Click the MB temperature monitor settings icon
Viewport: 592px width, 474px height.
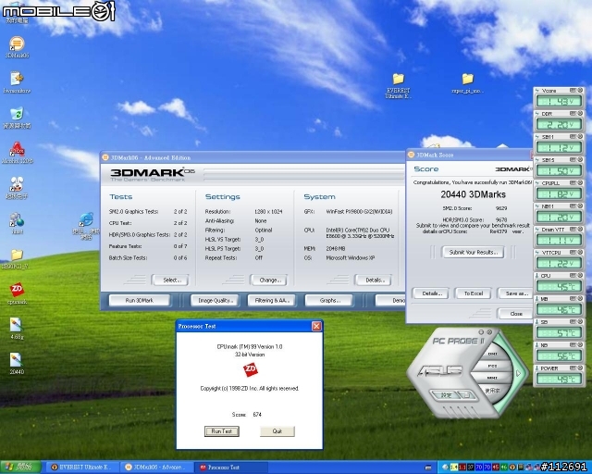tap(573, 299)
